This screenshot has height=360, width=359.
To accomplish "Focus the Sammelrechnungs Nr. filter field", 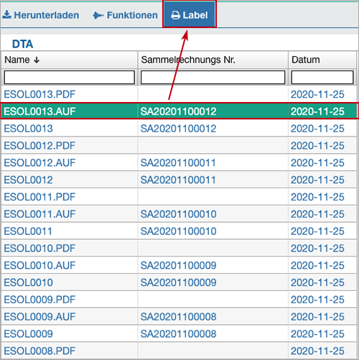I will tap(213, 77).
